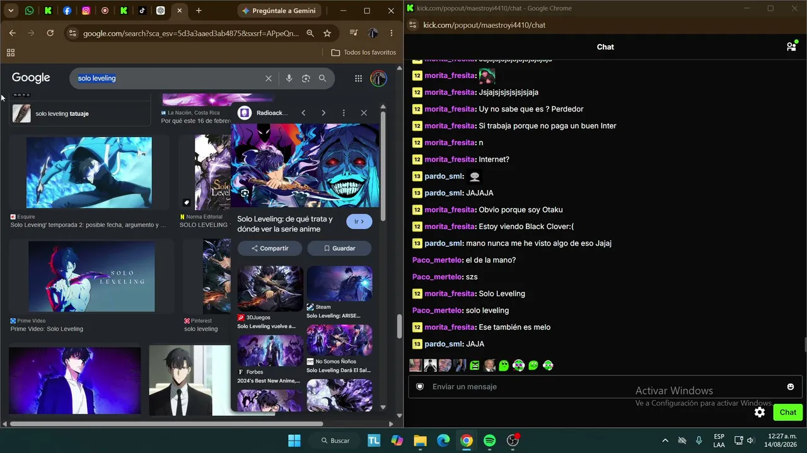
Task: Click the taskbar Buscar search box
Action: (335, 440)
